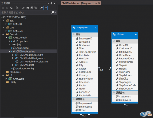Collapse 屬性 section in Orders entity
153x118 pixels.
click(x=114, y=41)
